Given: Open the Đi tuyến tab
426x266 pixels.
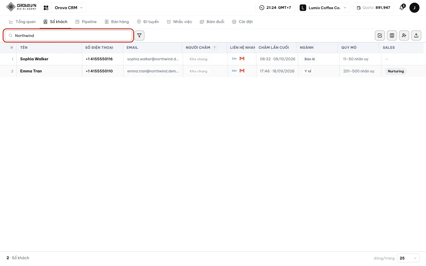Looking at the screenshot, I should coord(148,22).
